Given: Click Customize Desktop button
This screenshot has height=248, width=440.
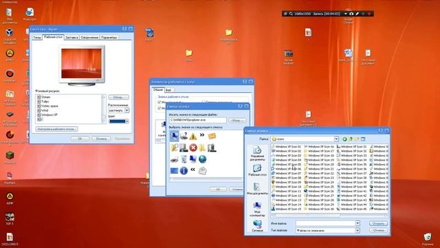Looking at the screenshot, I should pos(56,129).
